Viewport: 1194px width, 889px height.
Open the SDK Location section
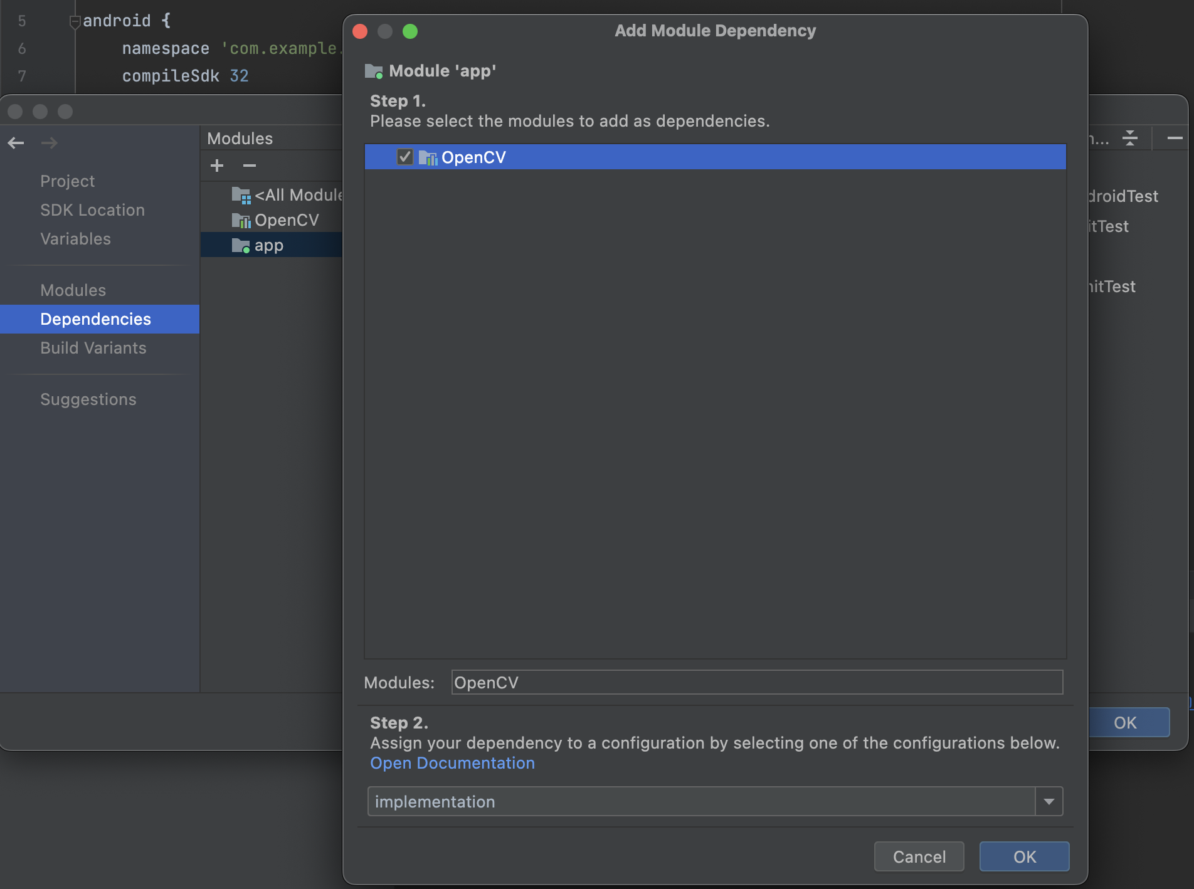(x=92, y=210)
